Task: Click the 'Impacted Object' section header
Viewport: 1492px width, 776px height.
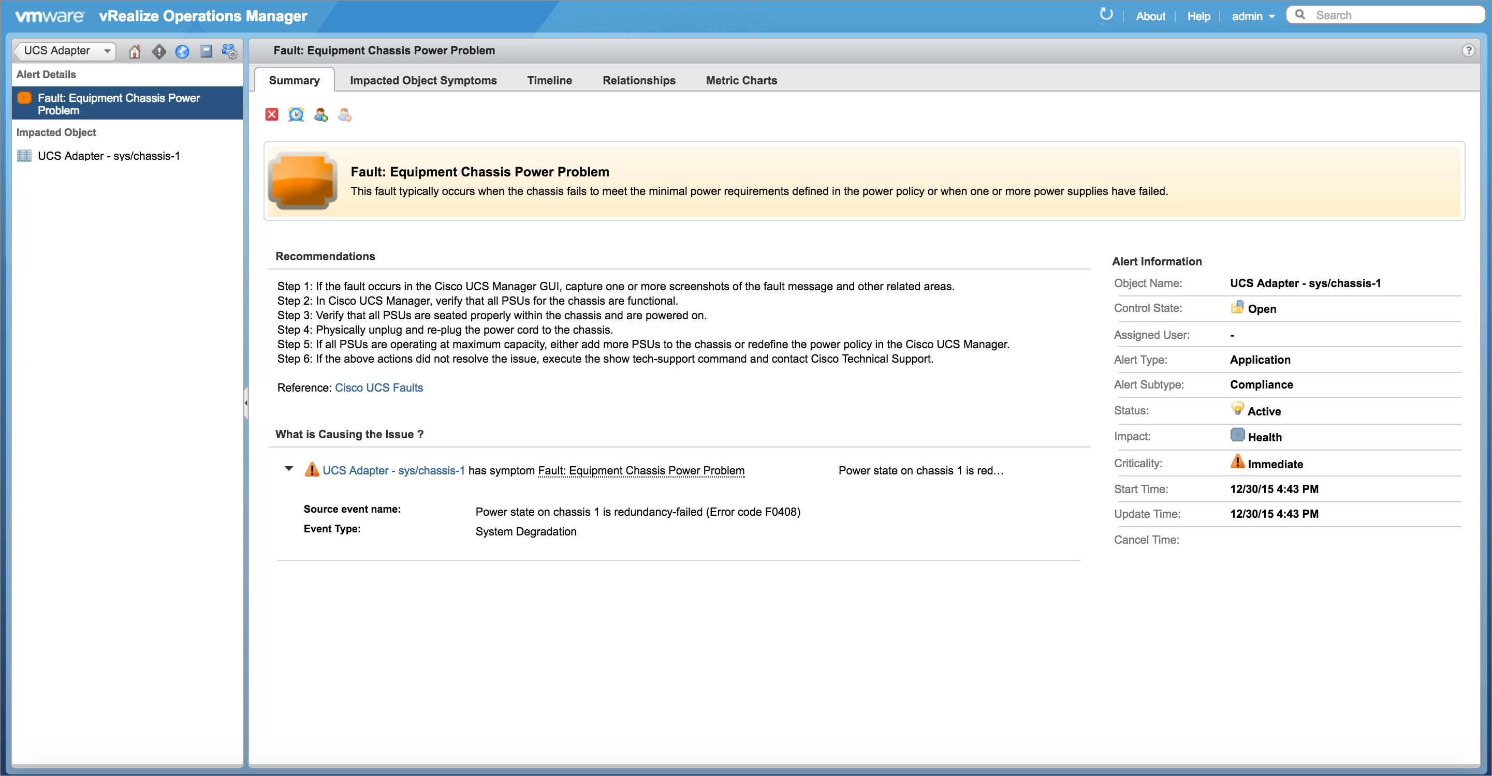Action: [55, 132]
